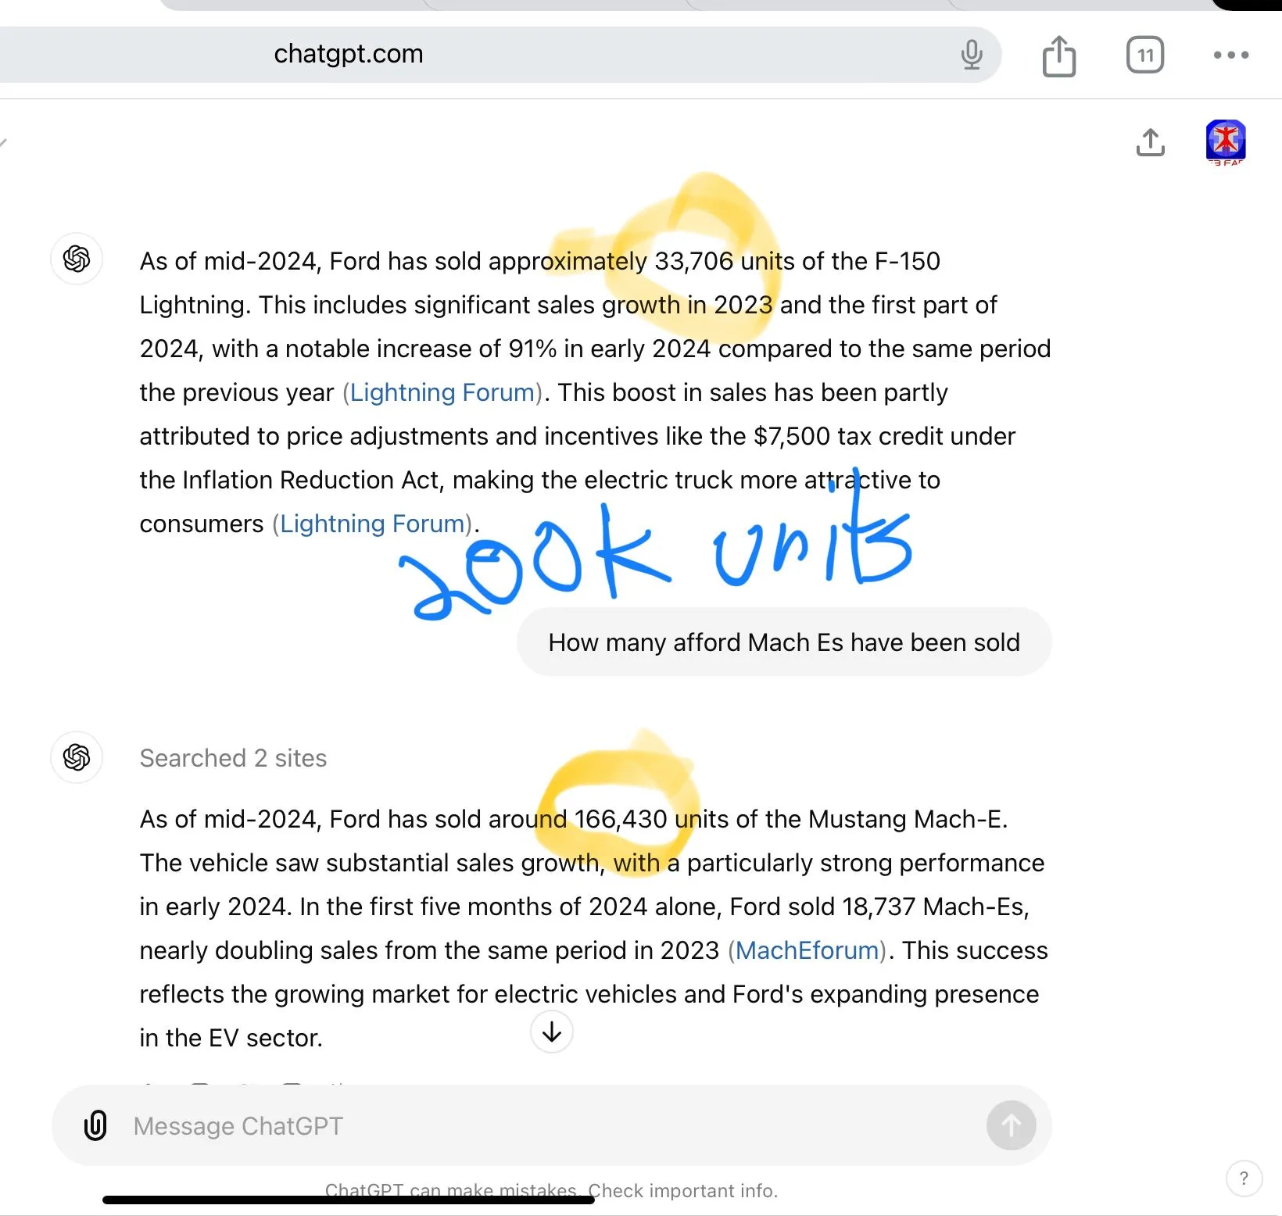Viewport: 1282px width, 1216px height.
Task: Open the browser share sheet icon
Action: point(1059,56)
